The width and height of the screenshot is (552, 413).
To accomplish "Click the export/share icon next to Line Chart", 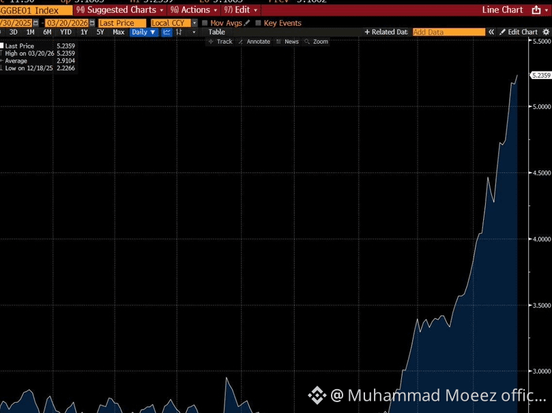I will pos(536,10).
